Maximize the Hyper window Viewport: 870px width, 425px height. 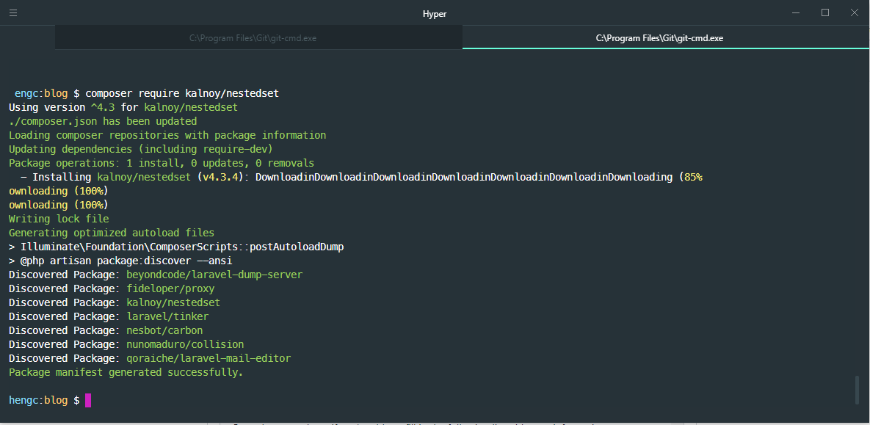(x=825, y=12)
